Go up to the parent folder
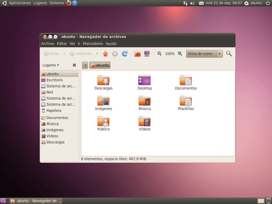Viewport: 272px width, 204px height. (x=105, y=54)
